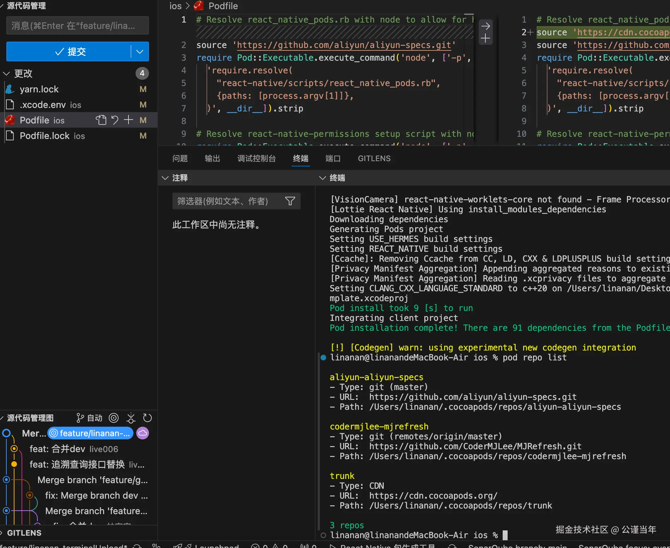Click the pull (fetch) icon in graph header
670x548 pixels.
point(131,418)
